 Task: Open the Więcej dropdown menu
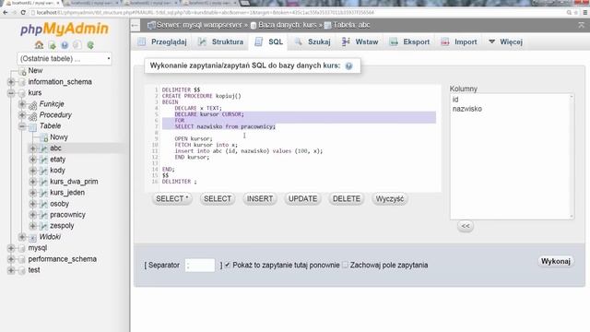pyautogui.click(x=505, y=41)
